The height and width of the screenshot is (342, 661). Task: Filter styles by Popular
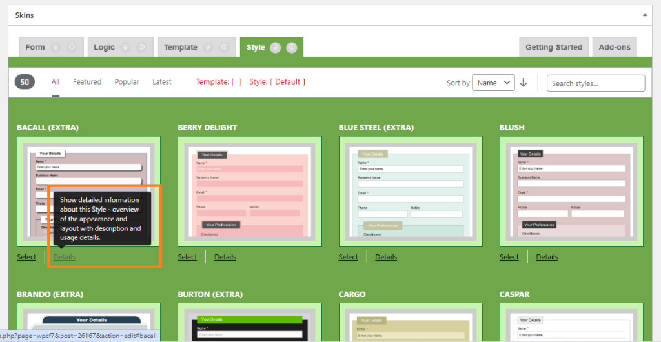127,82
